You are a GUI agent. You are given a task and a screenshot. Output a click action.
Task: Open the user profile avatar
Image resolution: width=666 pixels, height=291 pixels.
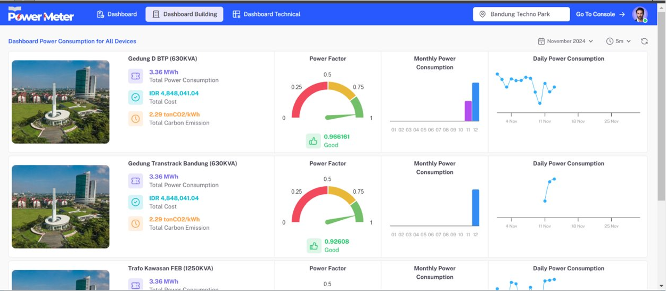[x=639, y=14]
